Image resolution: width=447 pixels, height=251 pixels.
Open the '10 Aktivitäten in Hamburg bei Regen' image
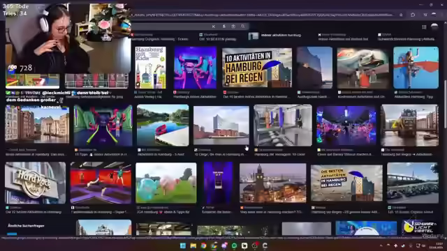click(257, 68)
